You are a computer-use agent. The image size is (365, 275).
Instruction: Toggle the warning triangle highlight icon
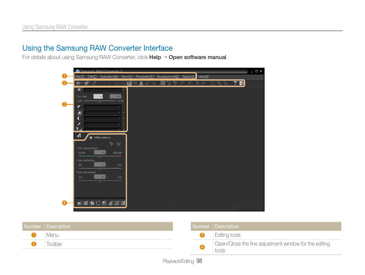141,83
